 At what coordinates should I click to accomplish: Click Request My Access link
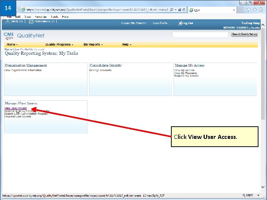186,76
